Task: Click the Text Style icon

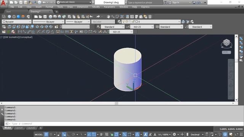Action: point(98,27)
